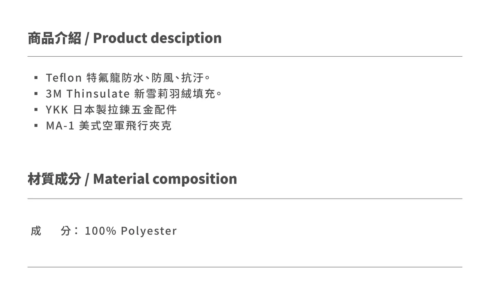490x287 pixels.
Task: Click the divider line under Material composition
Action: pyautogui.click(x=245, y=199)
